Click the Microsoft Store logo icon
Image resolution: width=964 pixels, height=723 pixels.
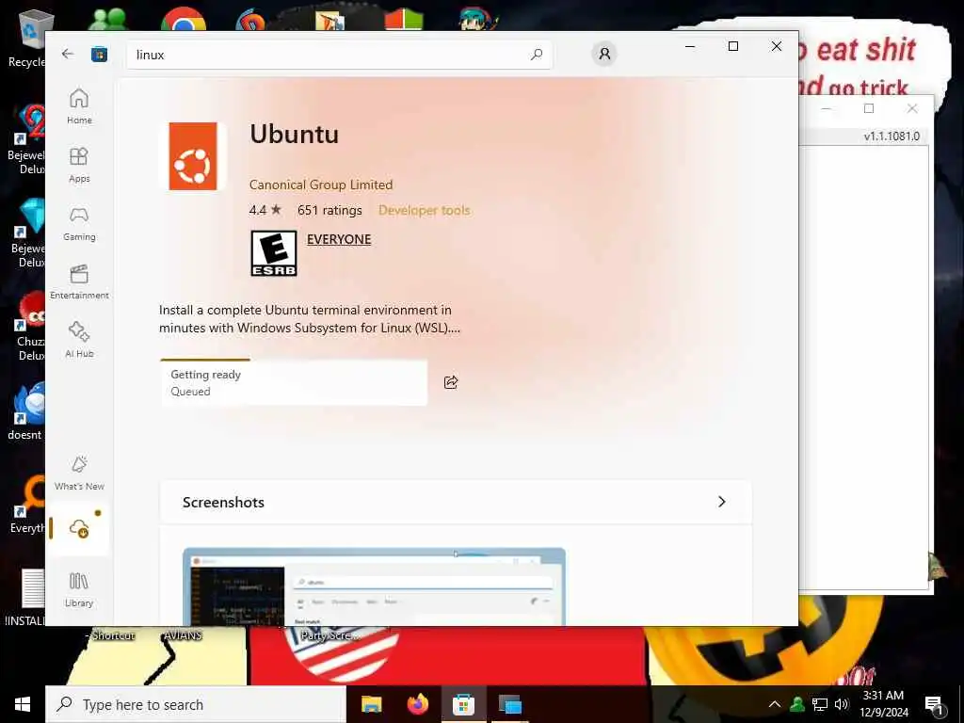99,55
